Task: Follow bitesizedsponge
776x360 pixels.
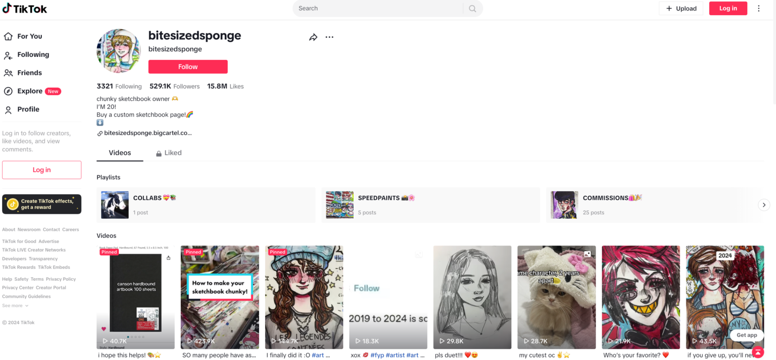Action: [x=187, y=66]
